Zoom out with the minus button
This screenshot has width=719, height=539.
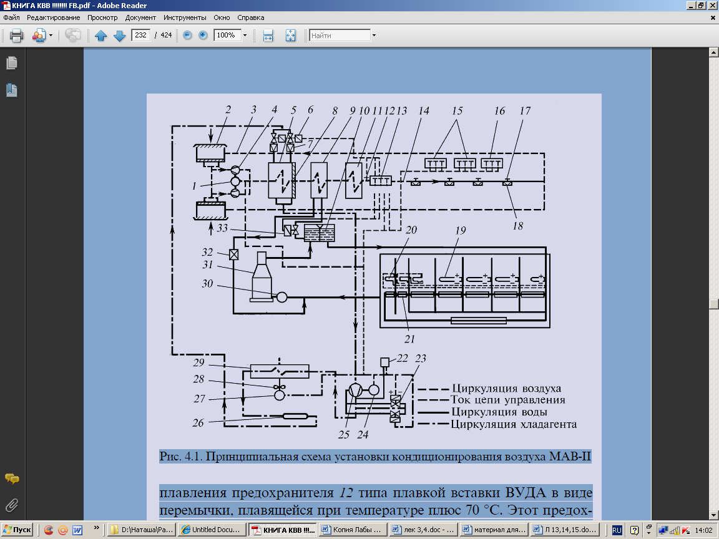tap(187, 36)
